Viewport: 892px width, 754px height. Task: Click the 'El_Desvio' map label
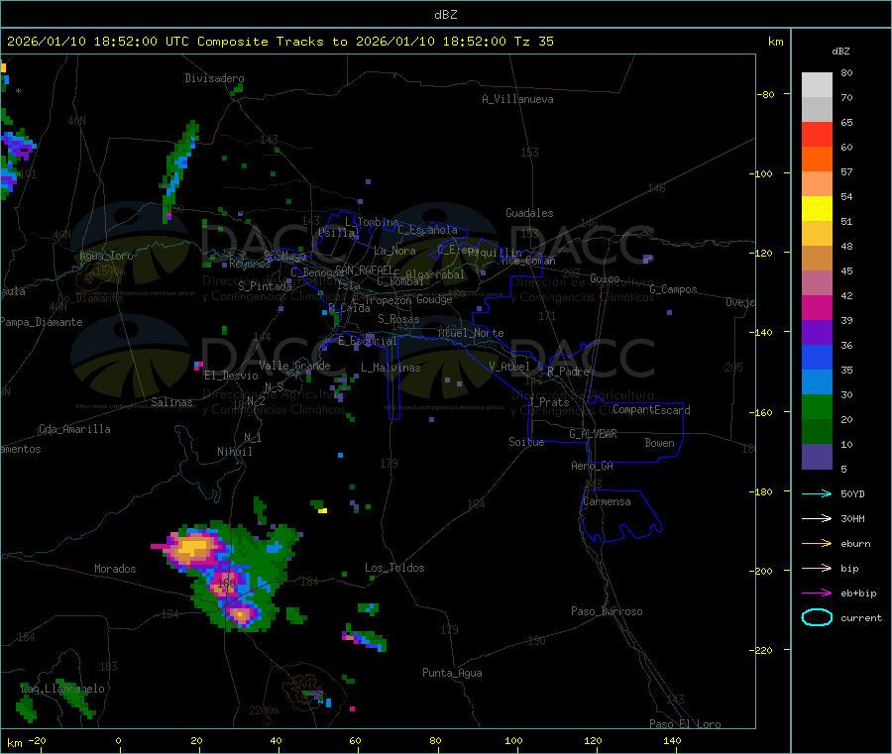pyautogui.click(x=231, y=376)
